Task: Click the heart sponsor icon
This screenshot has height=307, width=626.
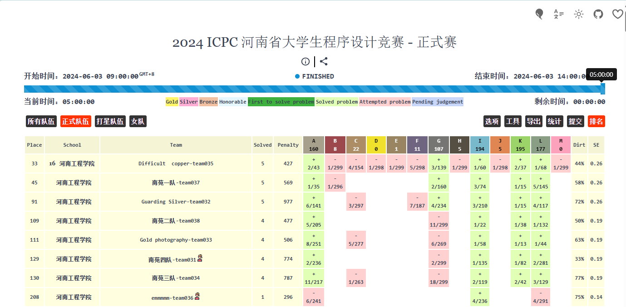Action: coord(617,14)
